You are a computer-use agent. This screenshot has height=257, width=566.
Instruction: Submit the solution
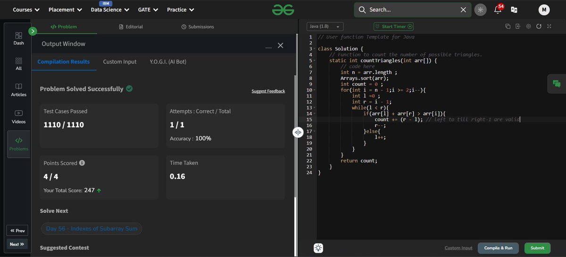537,248
